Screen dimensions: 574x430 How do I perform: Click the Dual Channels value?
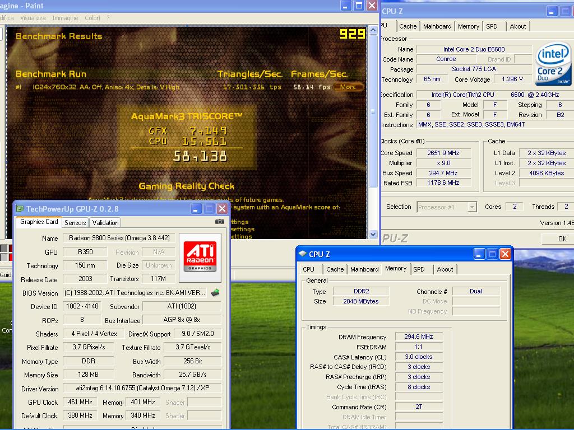point(476,291)
